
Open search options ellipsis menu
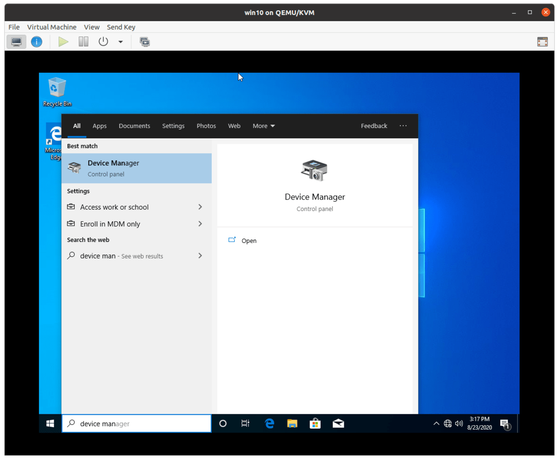403,126
